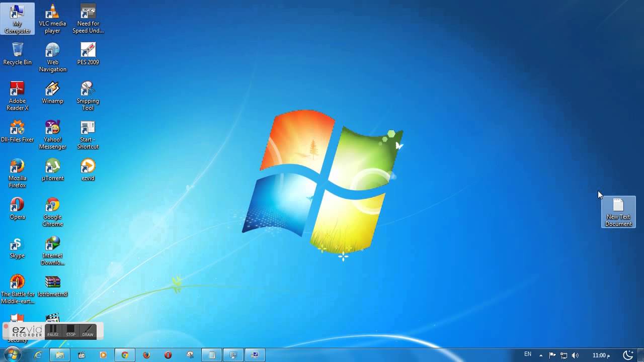
Task: Open Snipping Tool from taskbar
Action: [x=190, y=355]
